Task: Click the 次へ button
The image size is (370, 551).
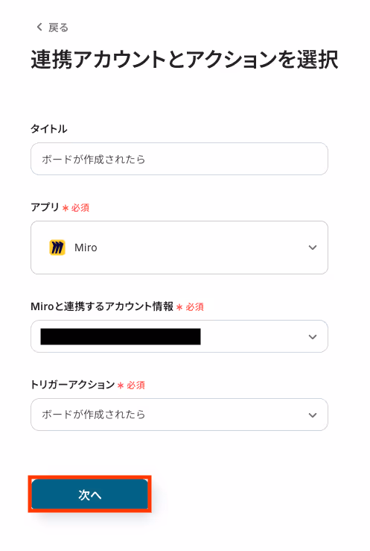Action: pos(90,494)
